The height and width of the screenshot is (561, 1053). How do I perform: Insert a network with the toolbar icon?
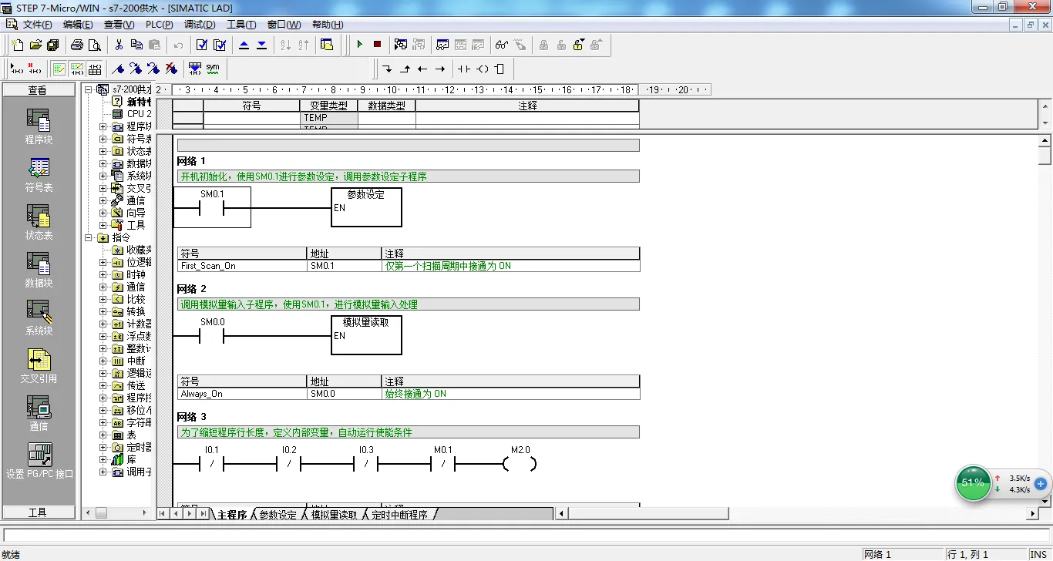tap(16, 69)
